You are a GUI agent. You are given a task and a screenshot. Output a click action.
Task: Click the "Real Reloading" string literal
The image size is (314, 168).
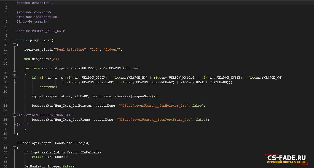coord(71,49)
